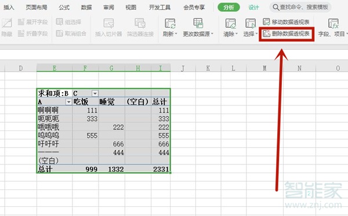Click the 刷新 refresh icon
Screen dimensions: 348x216
(170, 23)
